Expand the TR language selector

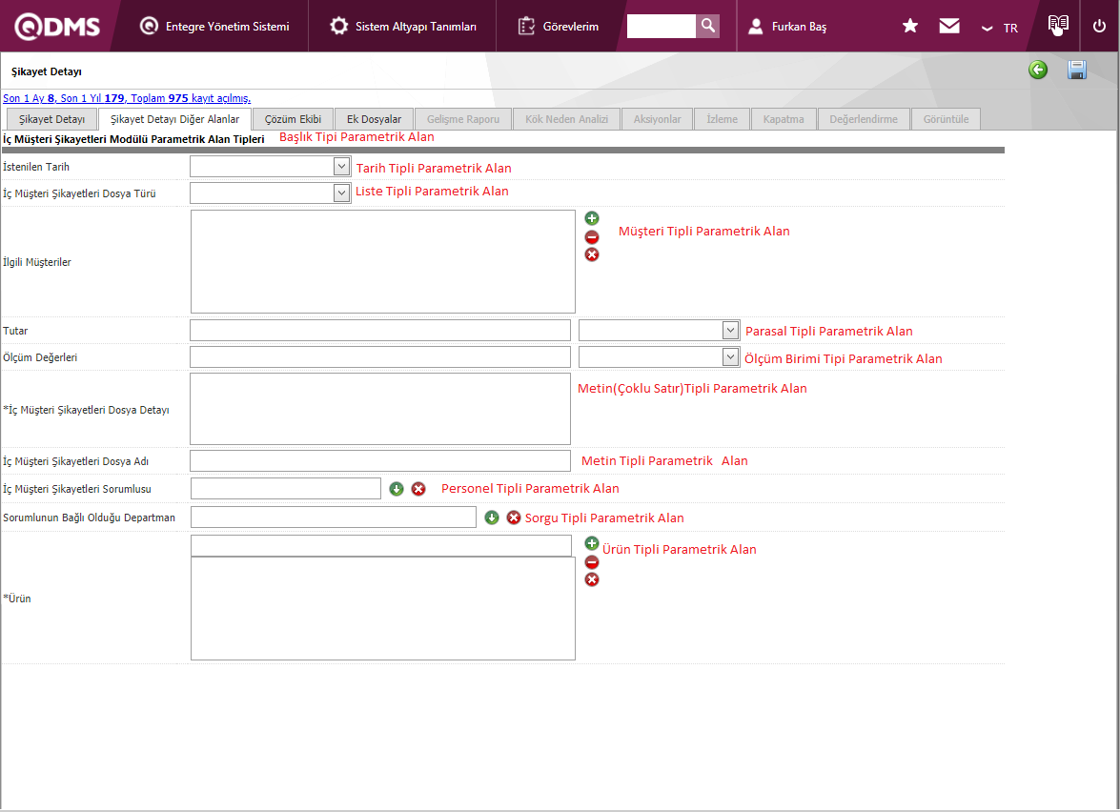point(999,28)
